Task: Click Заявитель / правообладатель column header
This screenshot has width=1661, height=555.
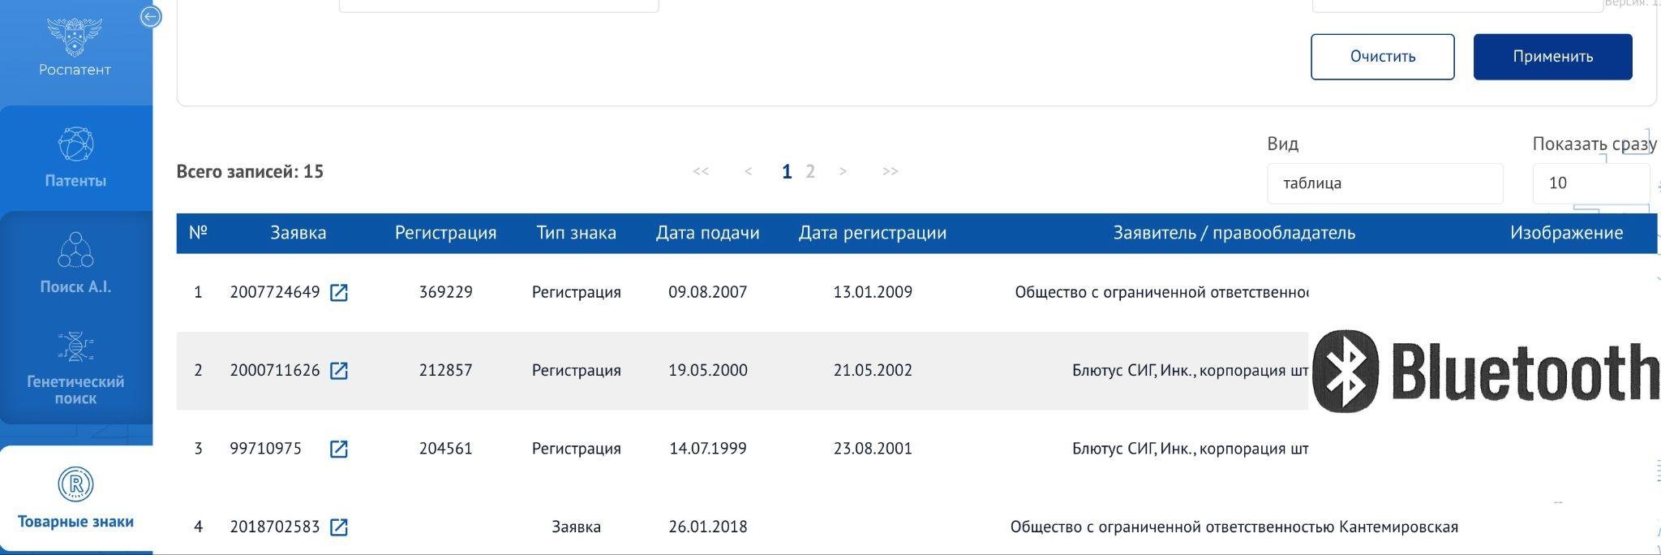Action: [x=1234, y=233]
